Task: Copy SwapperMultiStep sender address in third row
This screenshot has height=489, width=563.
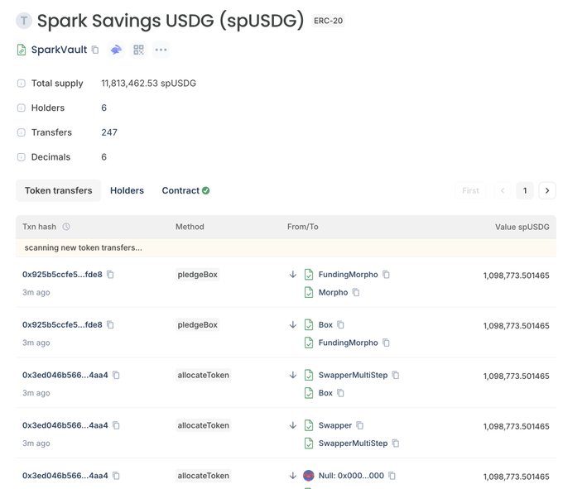Action: (396, 375)
